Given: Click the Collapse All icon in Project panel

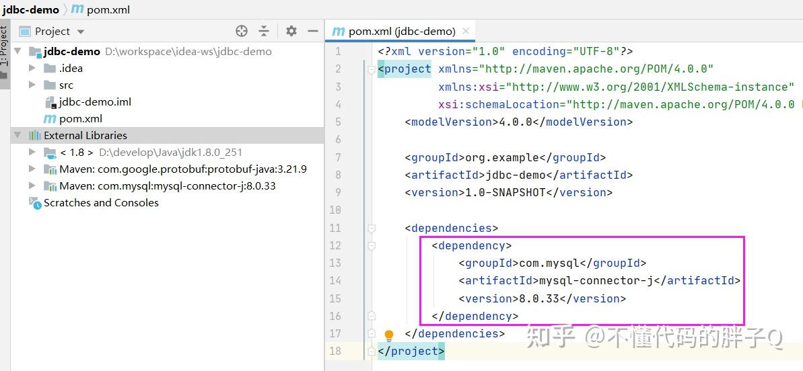Looking at the screenshot, I should tap(264, 31).
